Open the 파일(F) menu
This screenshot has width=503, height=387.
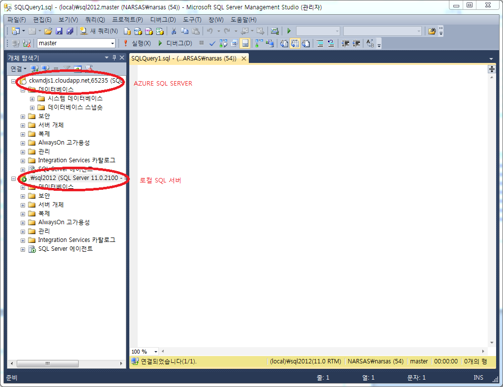(16, 20)
